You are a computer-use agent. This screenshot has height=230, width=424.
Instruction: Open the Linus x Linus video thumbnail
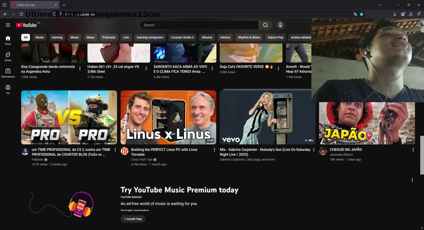tap(168, 118)
